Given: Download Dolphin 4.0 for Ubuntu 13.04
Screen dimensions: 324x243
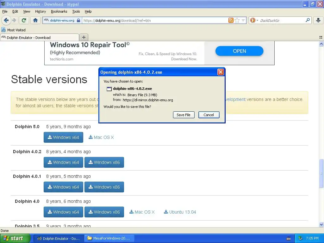Looking at the screenshot, I should click(180, 212).
